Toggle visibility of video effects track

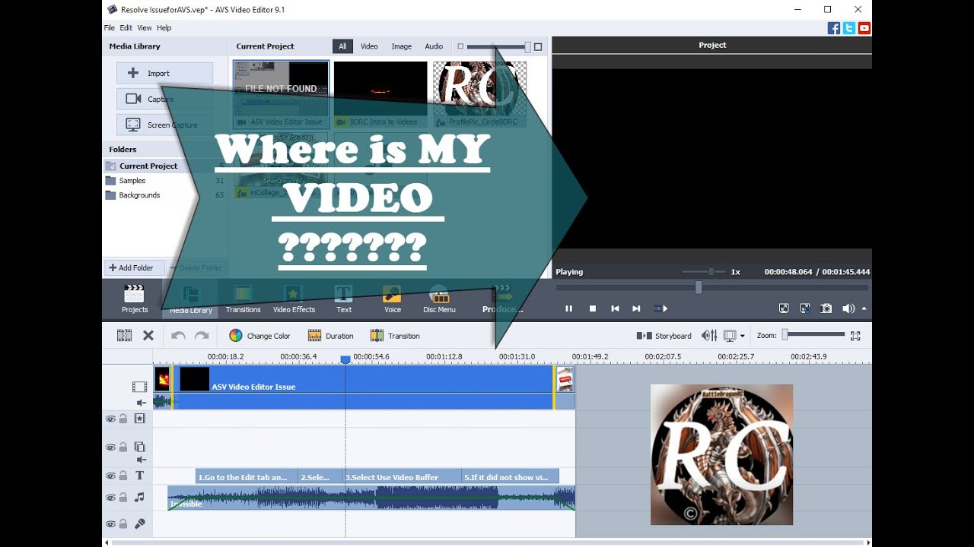tap(110, 419)
